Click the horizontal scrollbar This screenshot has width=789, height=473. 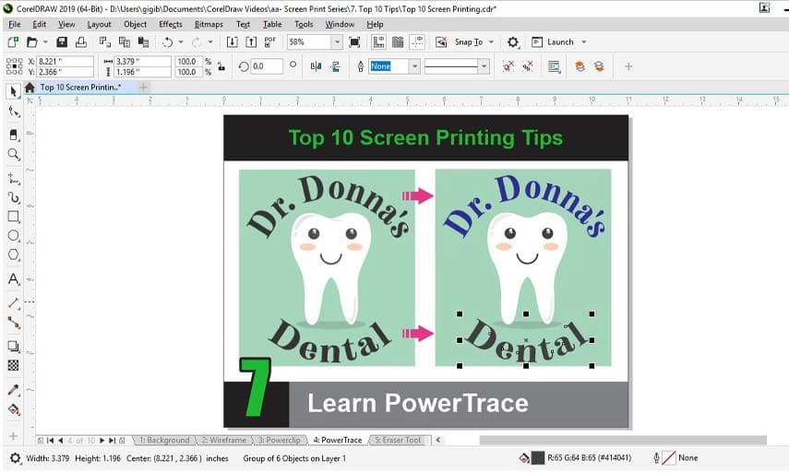[623, 441]
